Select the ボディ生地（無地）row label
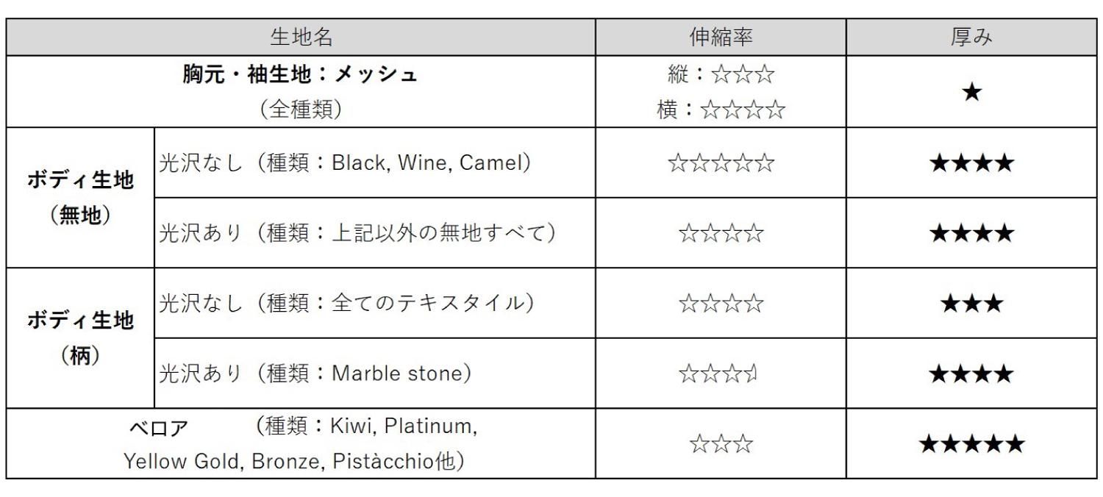The height and width of the screenshot is (497, 1103). pyautogui.click(x=81, y=196)
